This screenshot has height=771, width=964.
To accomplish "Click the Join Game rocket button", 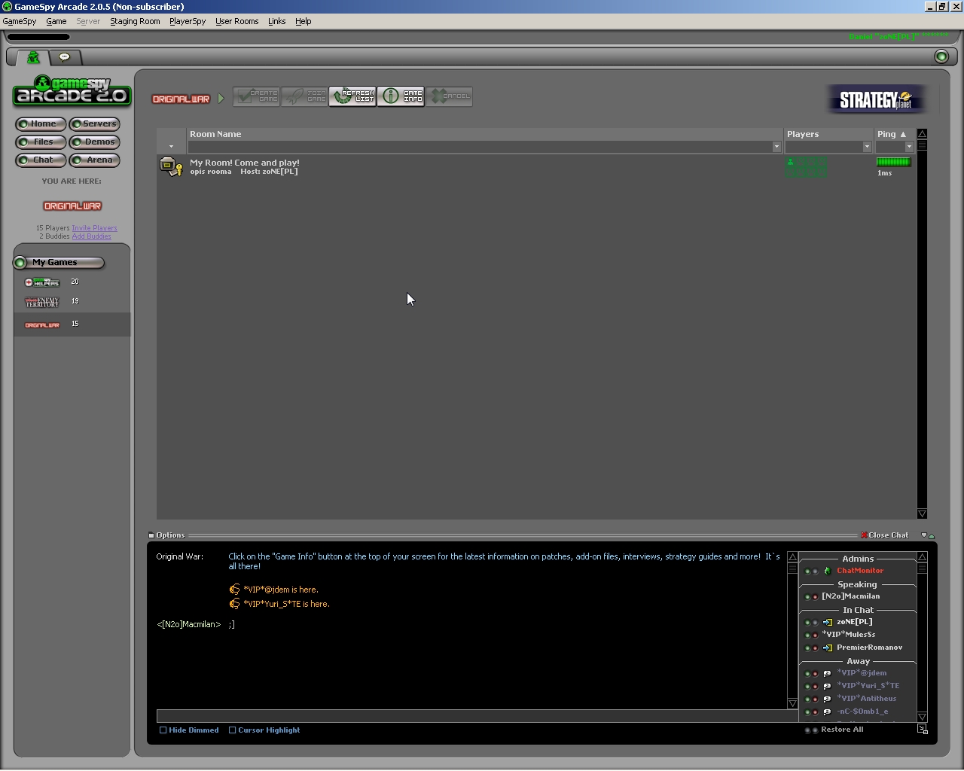I will pyautogui.click(x=304, y=96).
